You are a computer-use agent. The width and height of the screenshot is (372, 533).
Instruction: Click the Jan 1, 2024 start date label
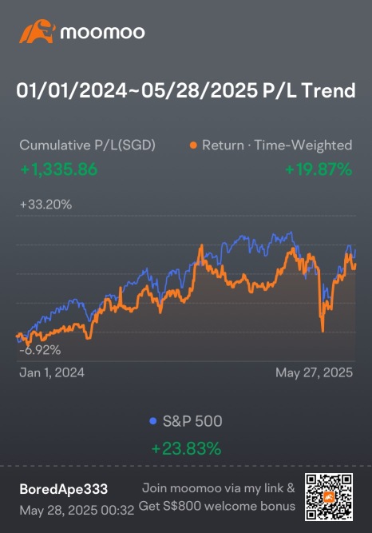coord(52,372)
